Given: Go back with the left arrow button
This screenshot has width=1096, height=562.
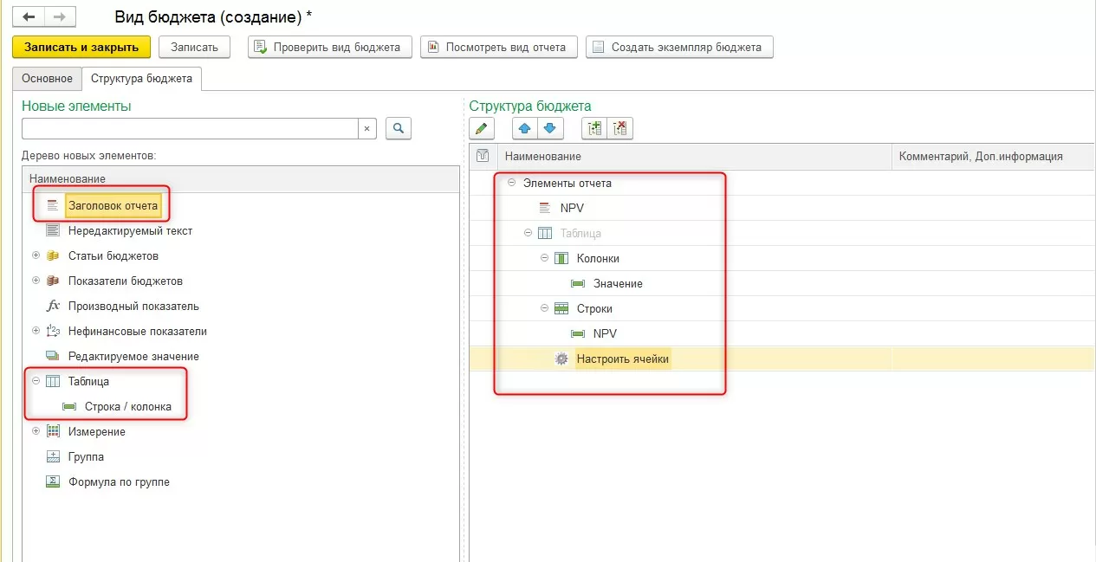Looking at the screenshot, I should coord(29,16).
